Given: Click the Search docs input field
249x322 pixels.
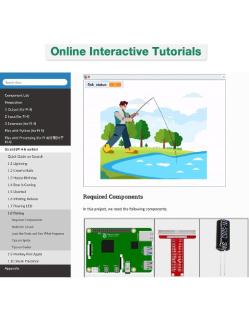Looking at the screenshot, I should 35,82.
